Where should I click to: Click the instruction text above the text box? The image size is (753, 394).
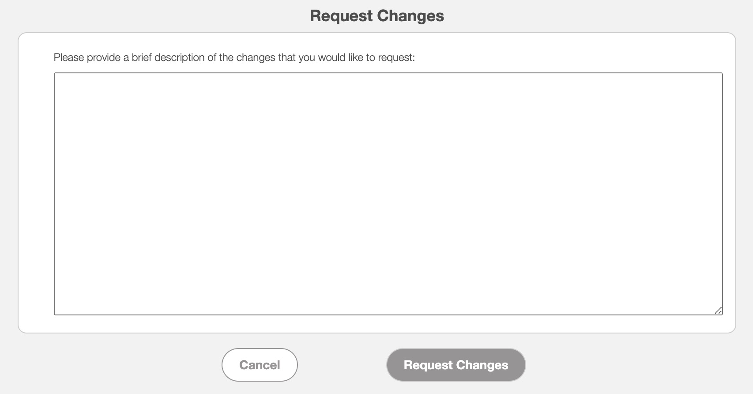pos(234,57)
